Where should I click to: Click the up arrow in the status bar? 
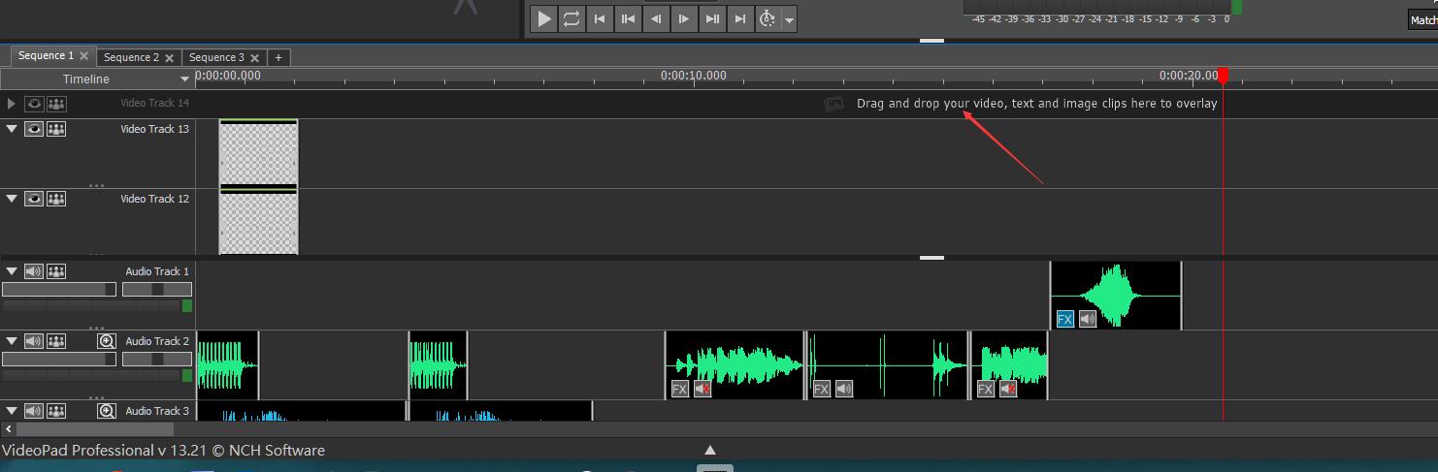[x=710, y=450]
